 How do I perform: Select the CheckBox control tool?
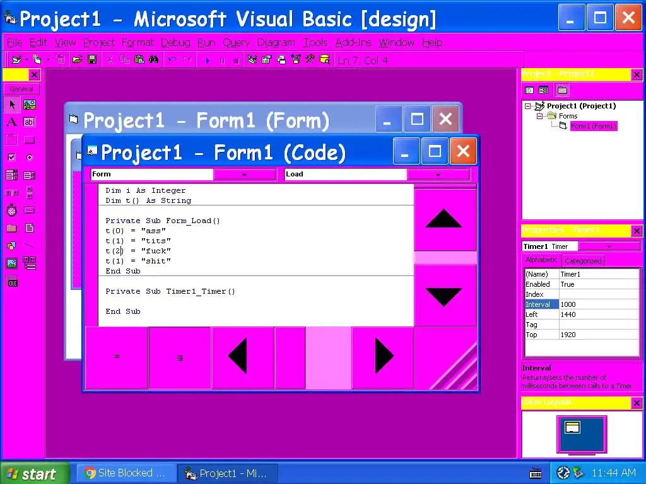[12, 157]
